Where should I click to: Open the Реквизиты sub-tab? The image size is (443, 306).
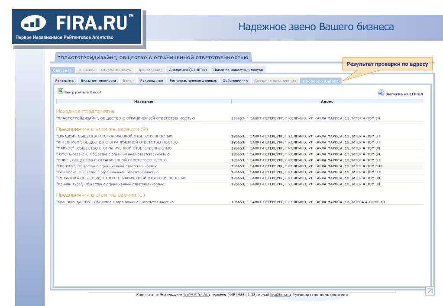coord(65,81)
